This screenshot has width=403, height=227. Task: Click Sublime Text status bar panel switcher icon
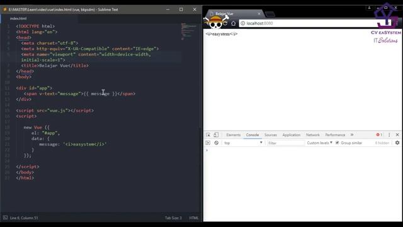coord(5,218)
